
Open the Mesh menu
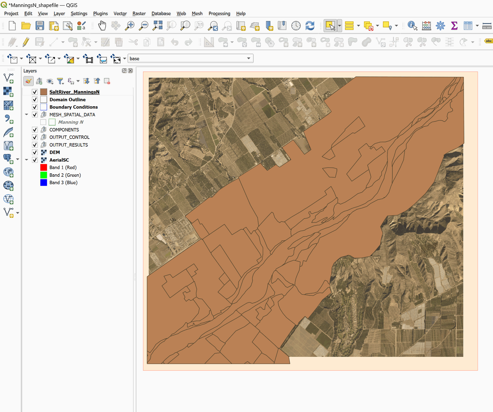pyautogui.click(x=197, y=14)
